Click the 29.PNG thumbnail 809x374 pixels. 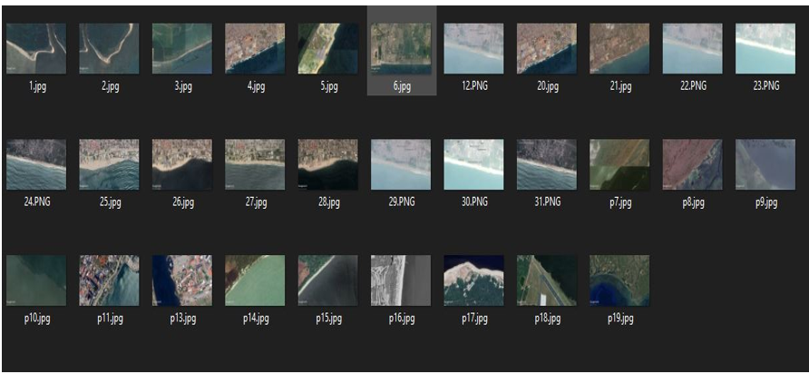401,164
